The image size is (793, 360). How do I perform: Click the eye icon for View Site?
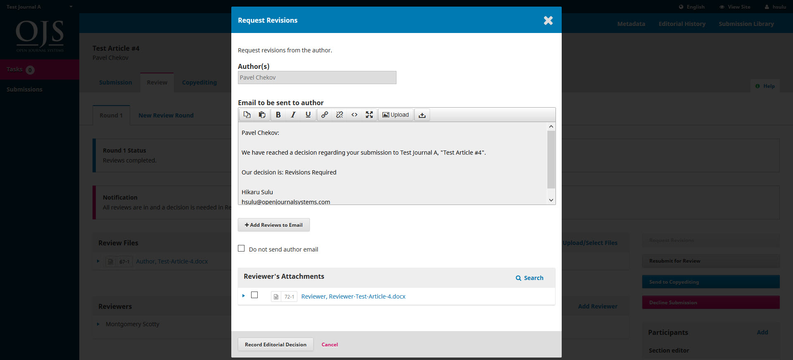click(x=722, y=7)
